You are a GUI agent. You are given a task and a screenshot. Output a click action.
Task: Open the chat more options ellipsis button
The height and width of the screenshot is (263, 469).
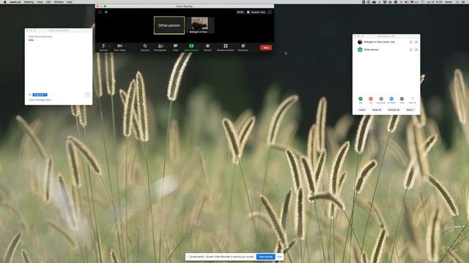[x=87, y=94]
